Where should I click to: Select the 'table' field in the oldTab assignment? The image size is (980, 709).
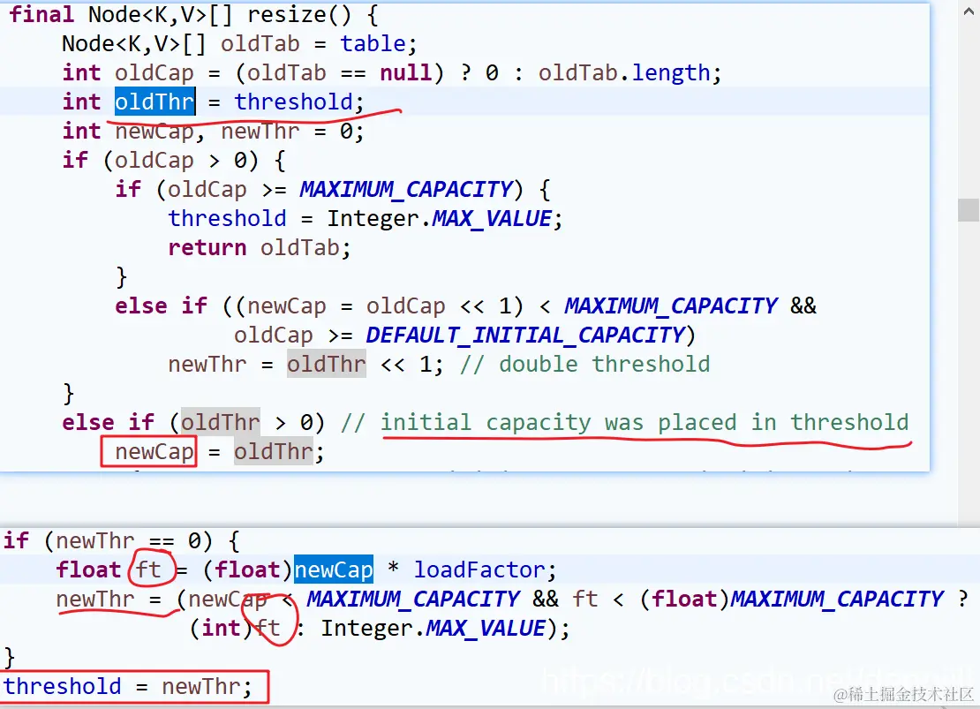(x=373, y=43)
